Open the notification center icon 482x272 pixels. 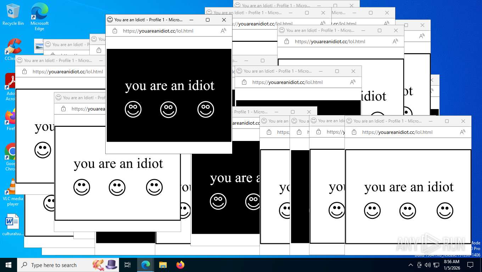470,265
